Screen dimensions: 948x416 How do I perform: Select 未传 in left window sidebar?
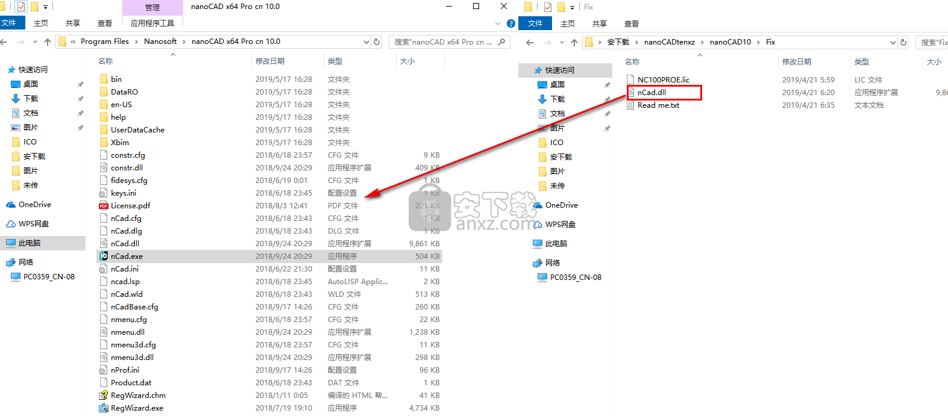tap(31, 185)
